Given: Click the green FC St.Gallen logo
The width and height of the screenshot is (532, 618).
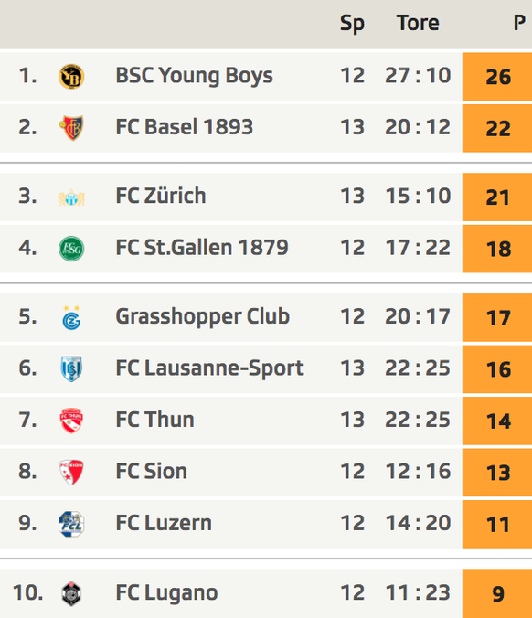Looking at the screenshot, I should [x=71, y=249].
